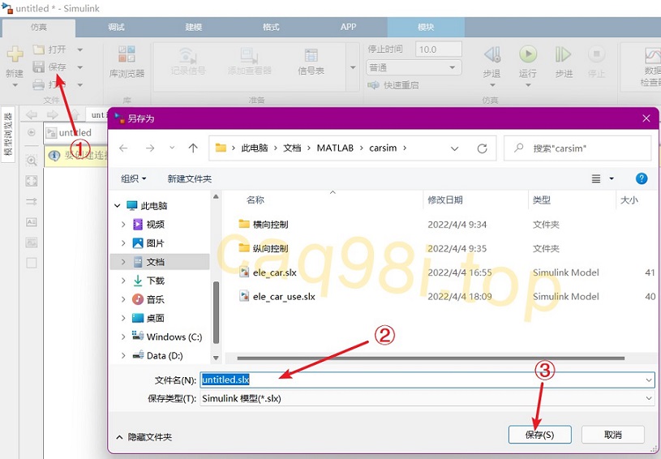Expand the Prepare gallery dropdown arrow
This screenshot has width=661, height=459.
click(353, 67)
